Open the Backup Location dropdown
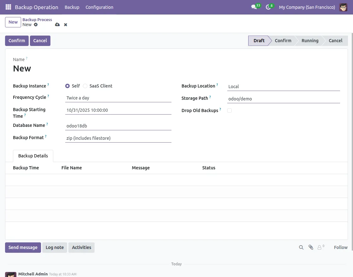353x277 pixels. pos(284,87)
